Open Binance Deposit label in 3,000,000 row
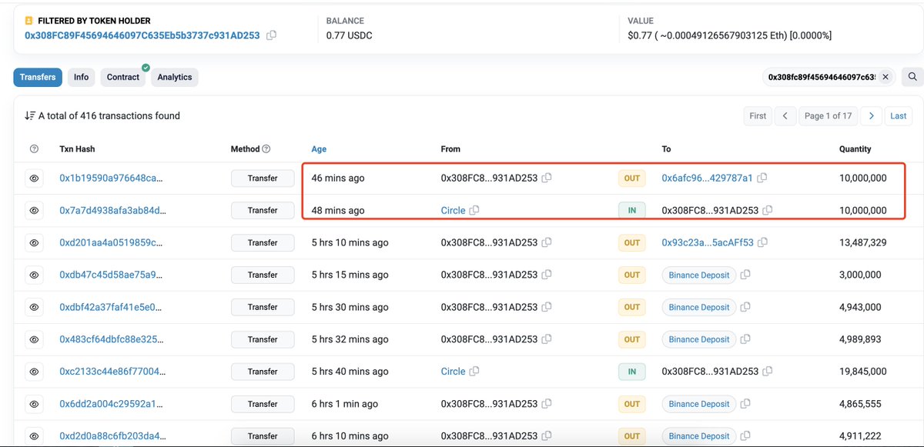This screenshot has width=924, height=447. coord(699,275)
